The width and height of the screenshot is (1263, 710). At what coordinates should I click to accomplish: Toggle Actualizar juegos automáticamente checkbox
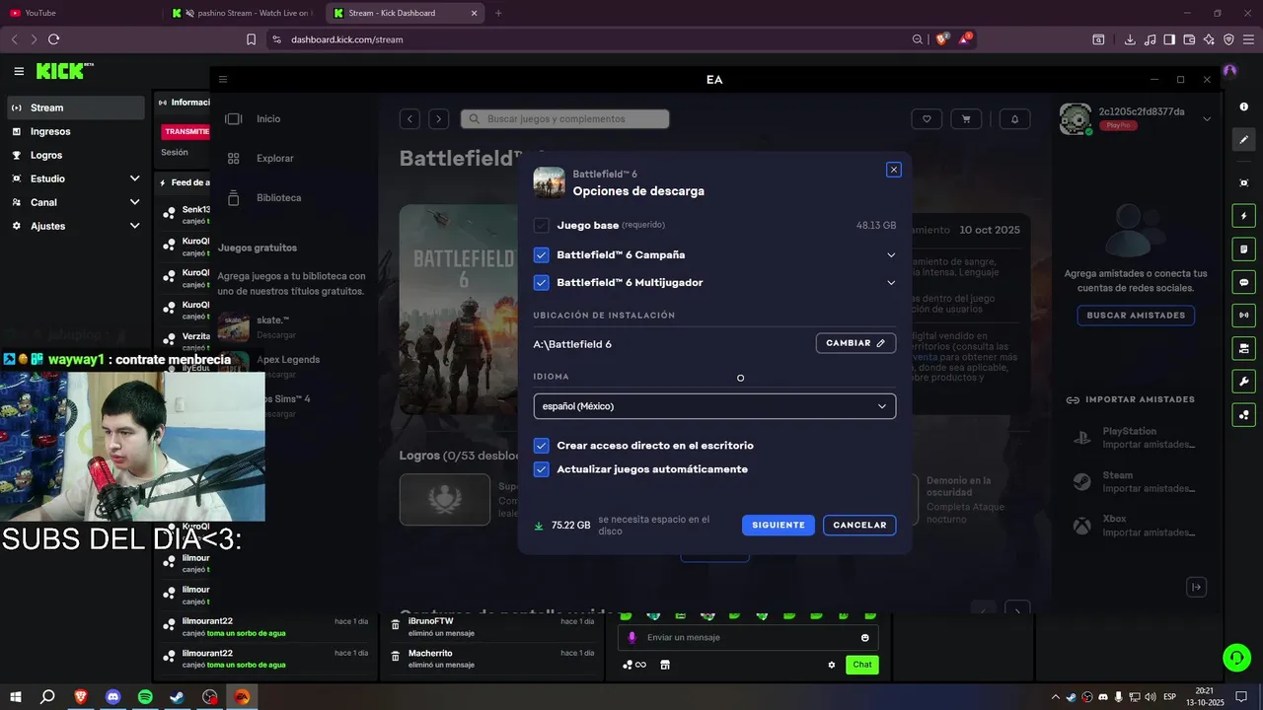tap(541, 469)
